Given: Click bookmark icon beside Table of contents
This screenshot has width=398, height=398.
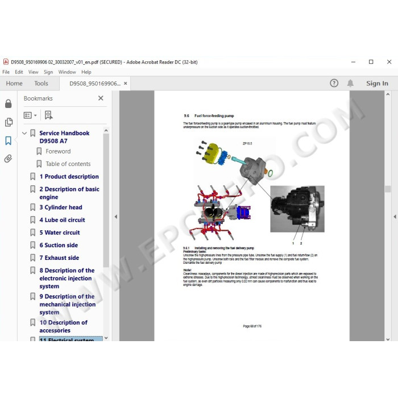Looking at the screenshot, I should pyautogui.click(x=39, y=164).
